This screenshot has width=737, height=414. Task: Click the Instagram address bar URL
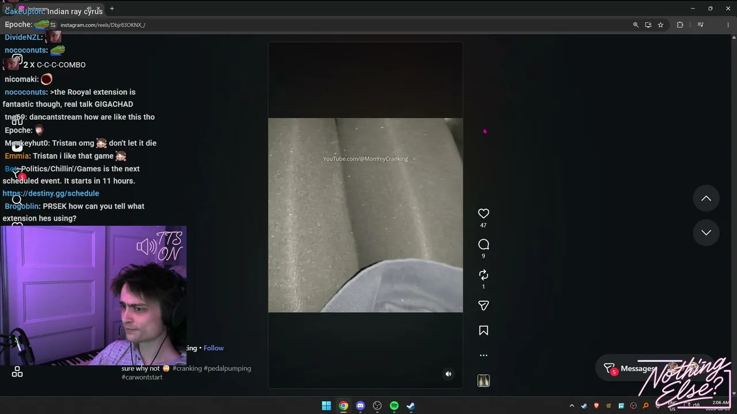(102, 25)
